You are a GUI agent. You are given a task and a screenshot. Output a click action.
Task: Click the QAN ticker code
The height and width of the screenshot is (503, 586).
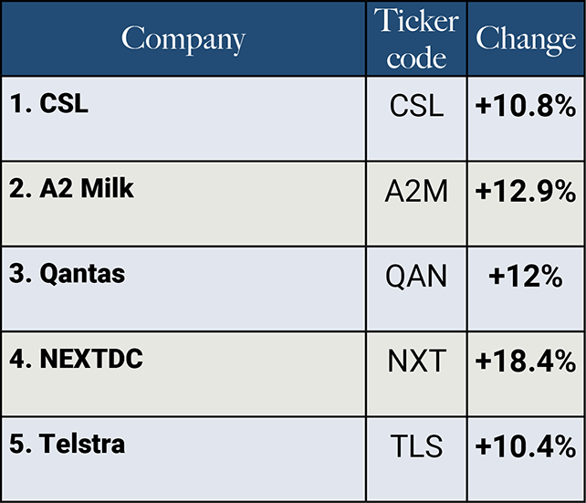pyautogui.click(x=416, y=277)
